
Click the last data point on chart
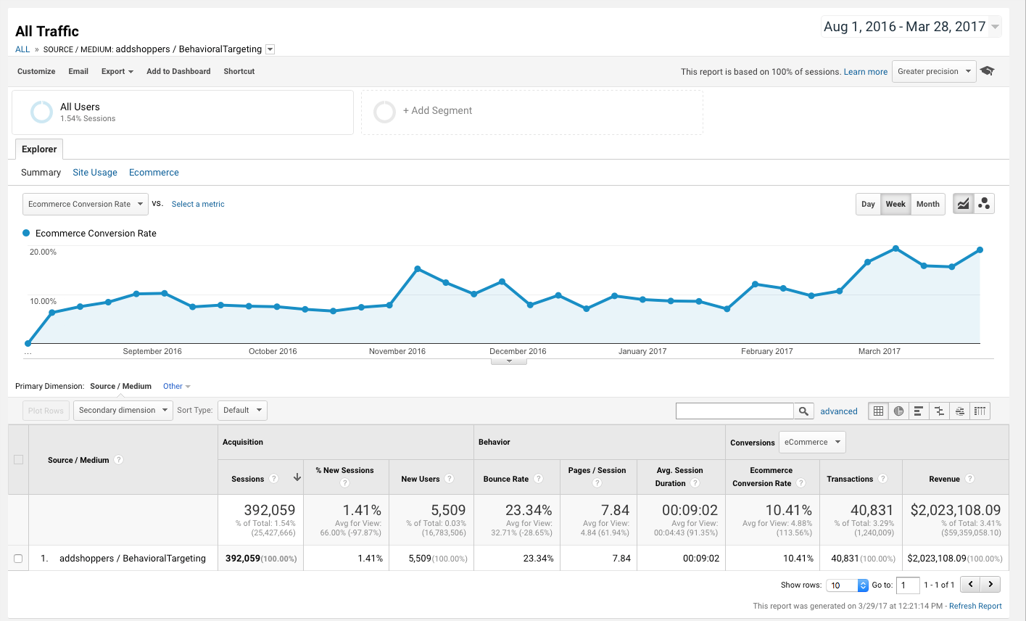click(x=980, y=250)
